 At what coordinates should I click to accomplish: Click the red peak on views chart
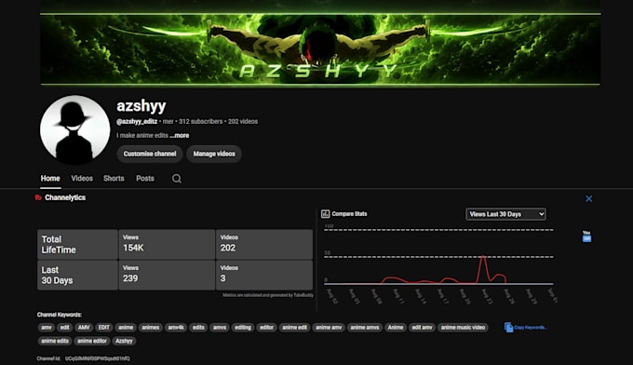[x=483, y=258]
